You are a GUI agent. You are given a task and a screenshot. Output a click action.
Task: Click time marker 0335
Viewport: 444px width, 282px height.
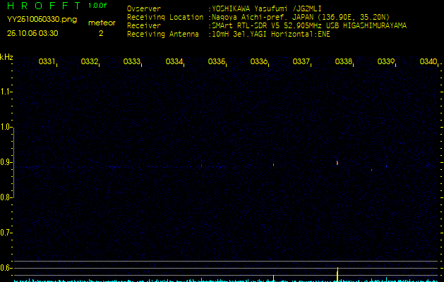[x=216, y=61]
